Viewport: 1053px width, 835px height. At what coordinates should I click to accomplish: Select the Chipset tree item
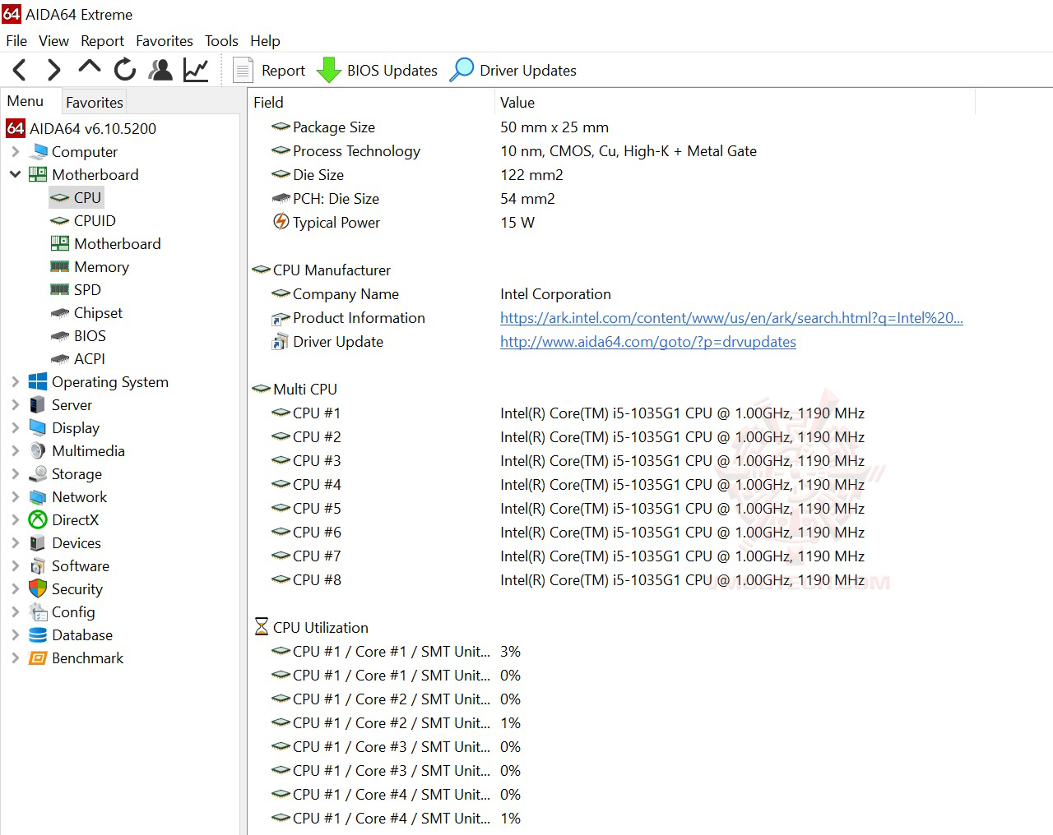[98, 312]
